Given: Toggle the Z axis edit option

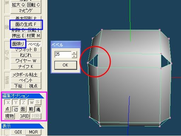Looking at the screenshot, I should [x=23, y=102].
